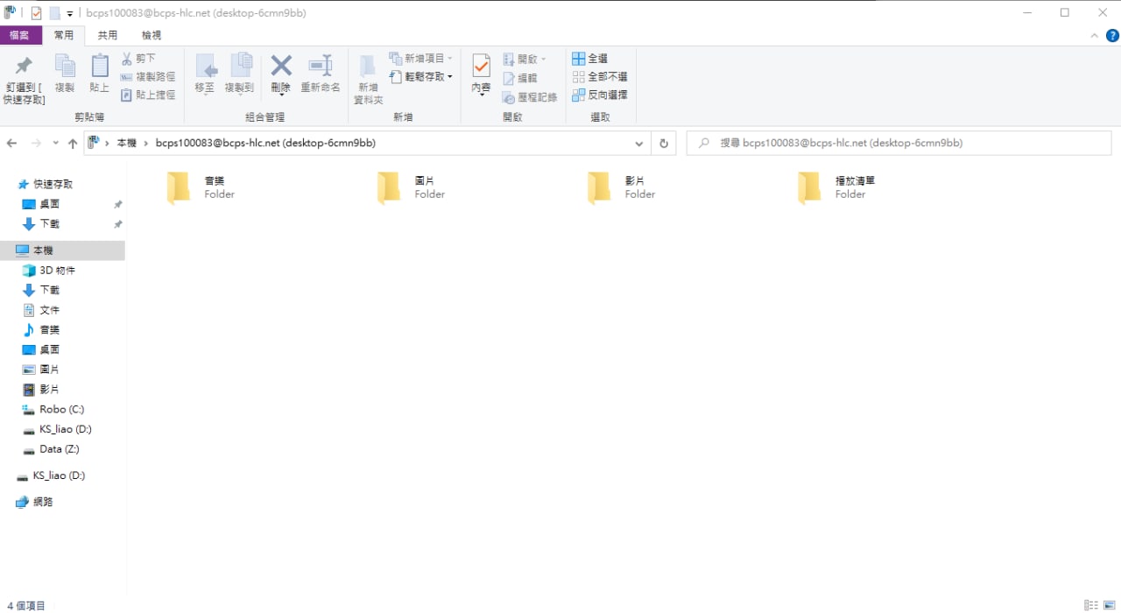The image size is (1121, 613).
Task: Click the 刪除 delete X icon
Action: pyautogui.click(x=280, y=67)
